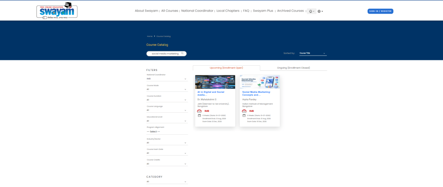
Task: Open the National Coordinator IIMB filter dropdown
Action: pyautogui.click(x=167, y=79)
